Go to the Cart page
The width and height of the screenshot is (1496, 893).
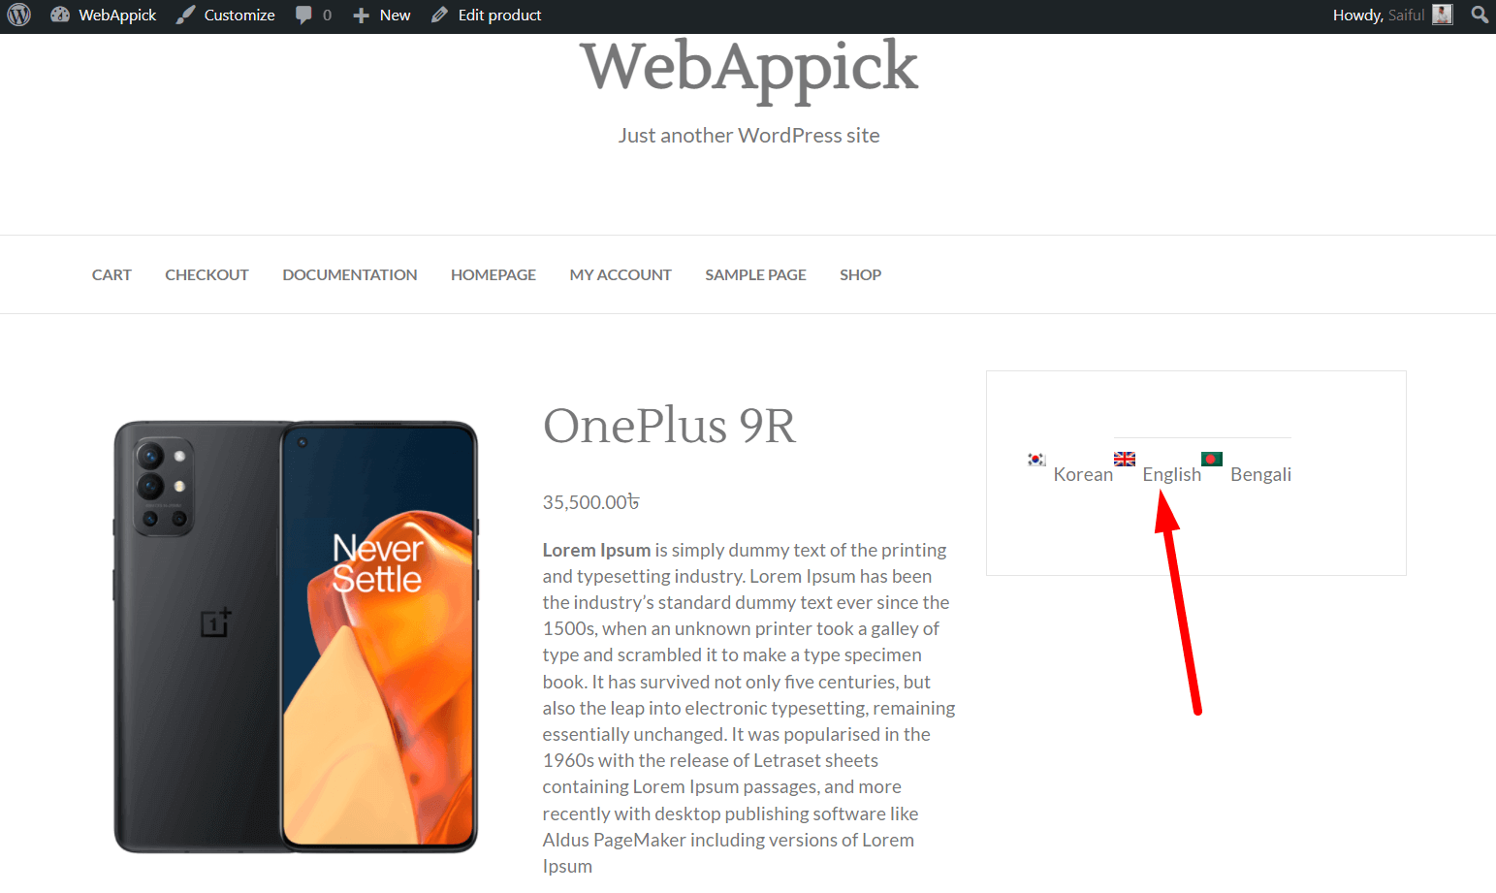point(111,274)
